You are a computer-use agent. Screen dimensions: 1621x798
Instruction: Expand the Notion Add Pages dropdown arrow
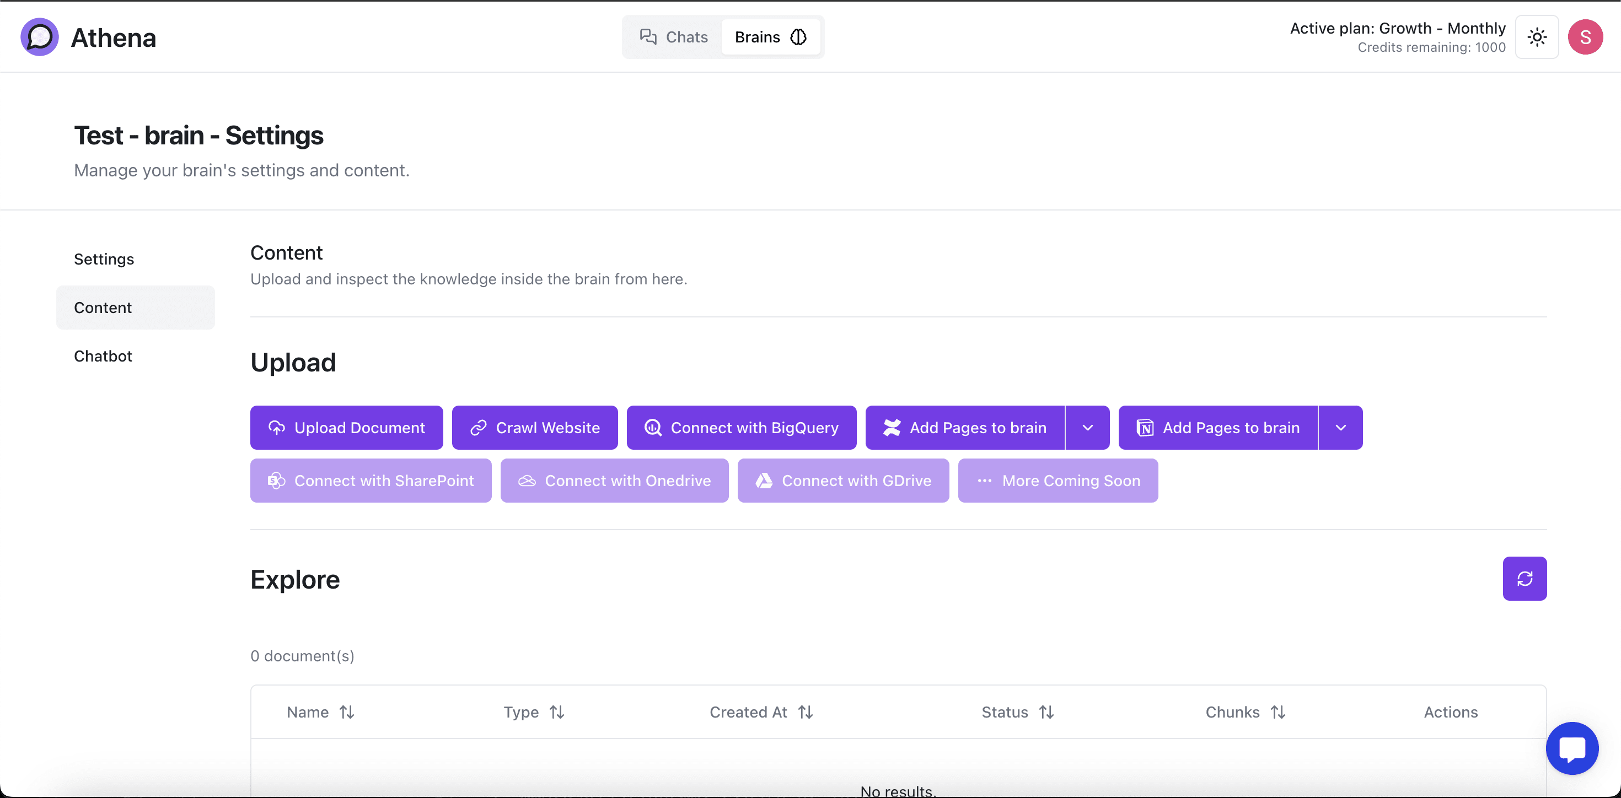pos(1340,428)
